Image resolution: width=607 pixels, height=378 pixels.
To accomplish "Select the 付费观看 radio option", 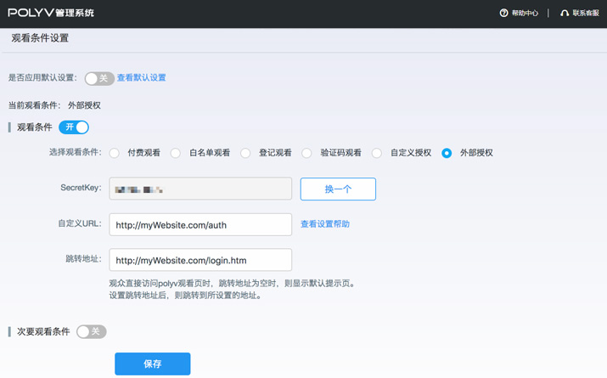I will tap(115, 154).
